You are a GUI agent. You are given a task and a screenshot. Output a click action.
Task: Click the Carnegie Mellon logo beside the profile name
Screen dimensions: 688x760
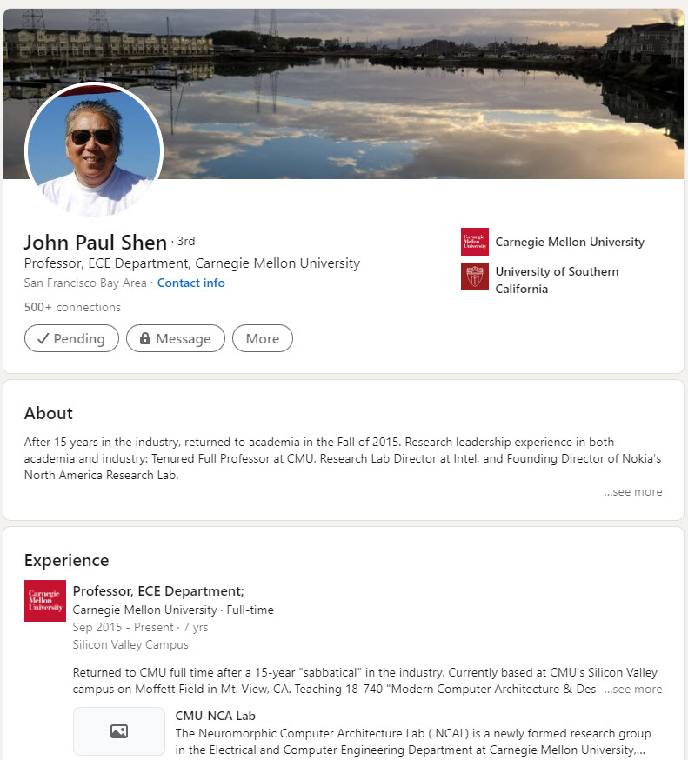(x=475, y=242)
